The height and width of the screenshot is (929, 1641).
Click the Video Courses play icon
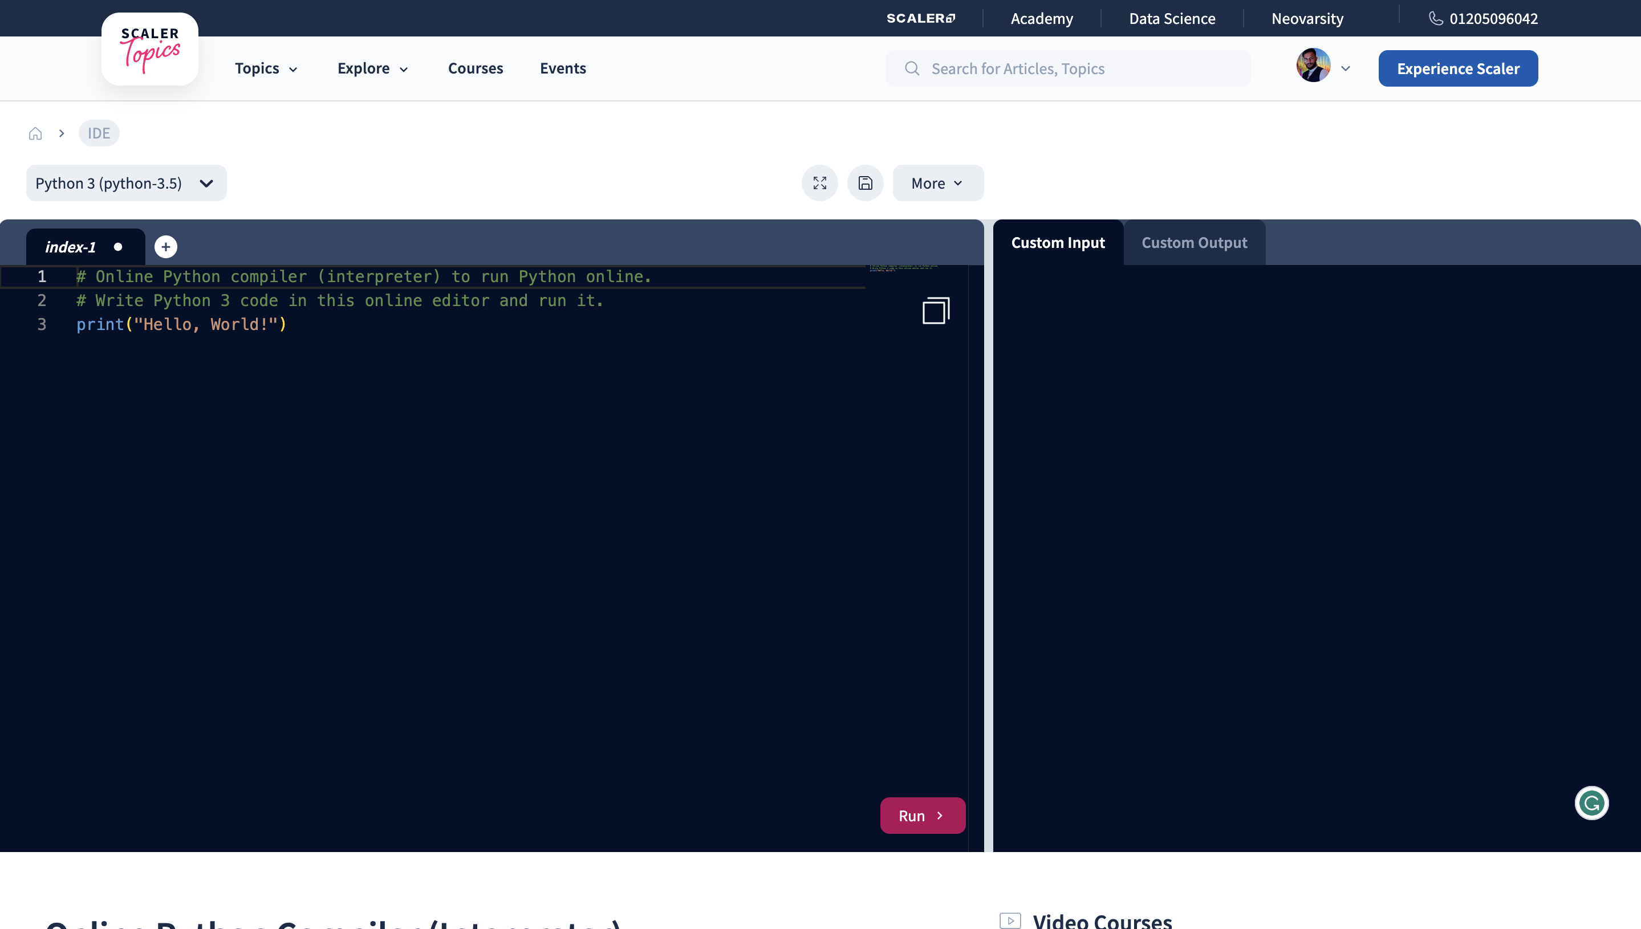click(x=1010, y=920)
